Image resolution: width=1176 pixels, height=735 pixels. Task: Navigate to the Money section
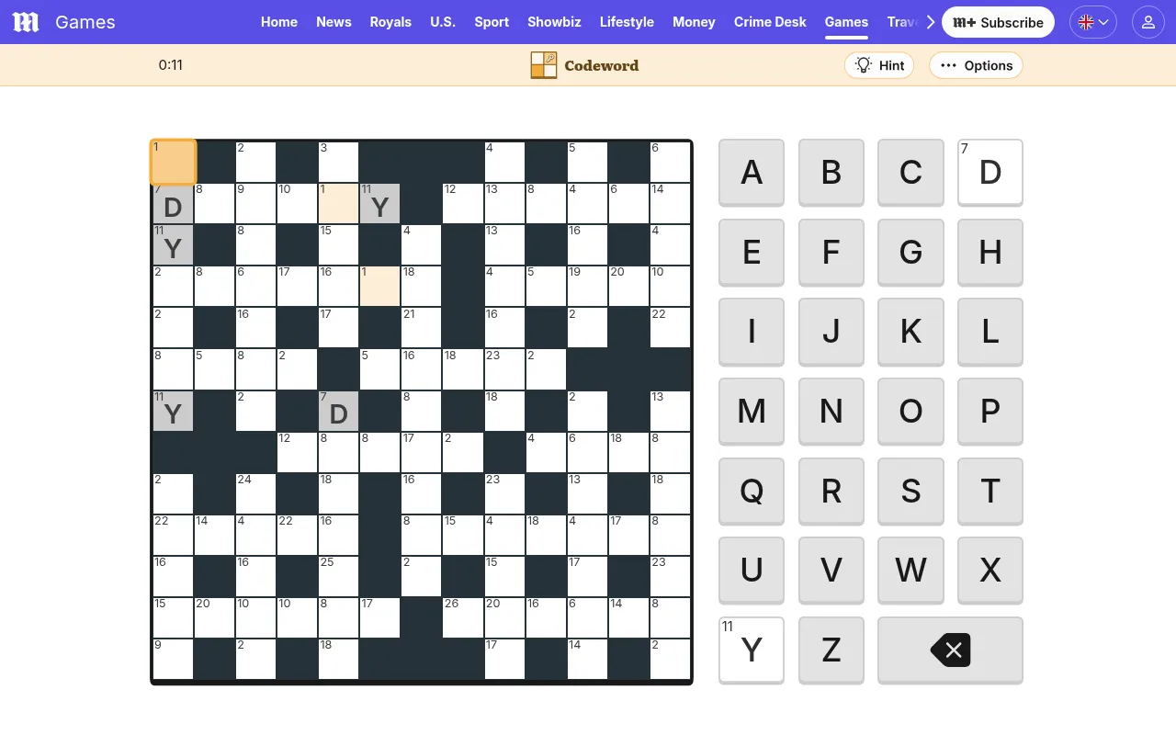point(694,22)
